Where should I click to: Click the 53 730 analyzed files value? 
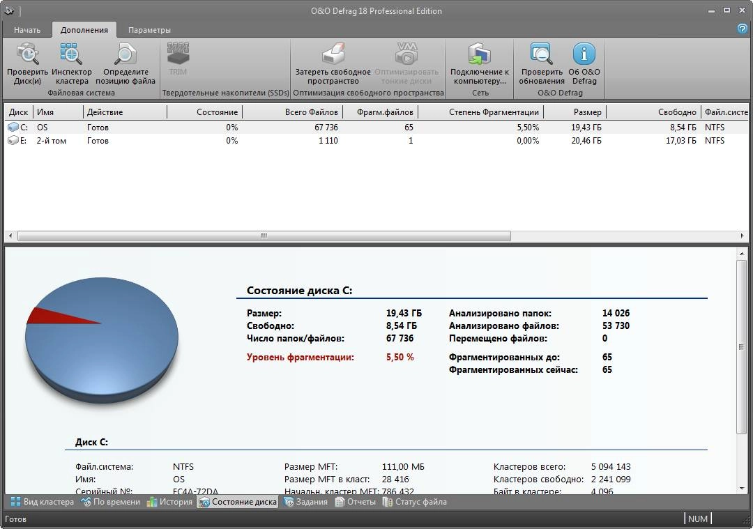[616, 325]
